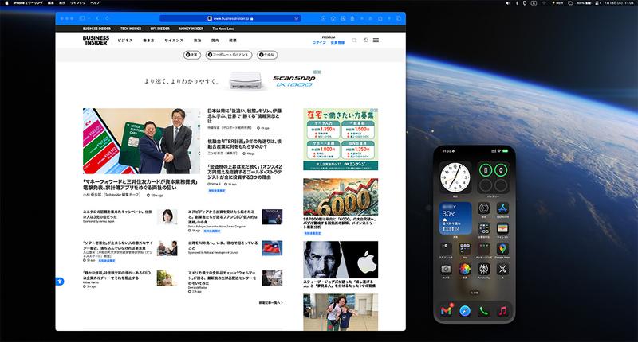The image size is (638, 342).
Task: Toggle the Safari sidebar button
Action: point(83,18)
